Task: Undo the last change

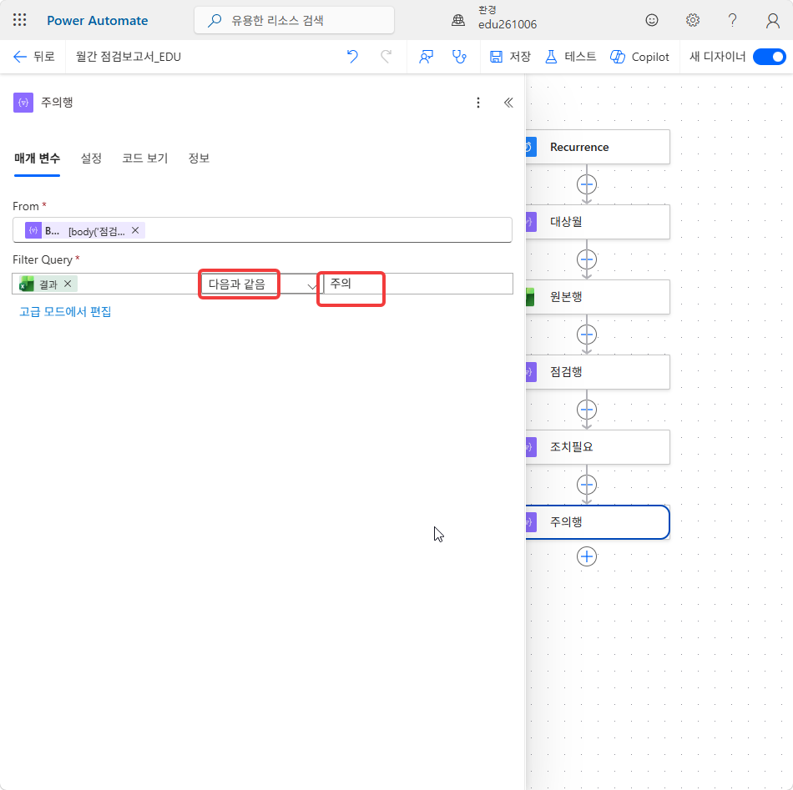Action: [352, 57]
